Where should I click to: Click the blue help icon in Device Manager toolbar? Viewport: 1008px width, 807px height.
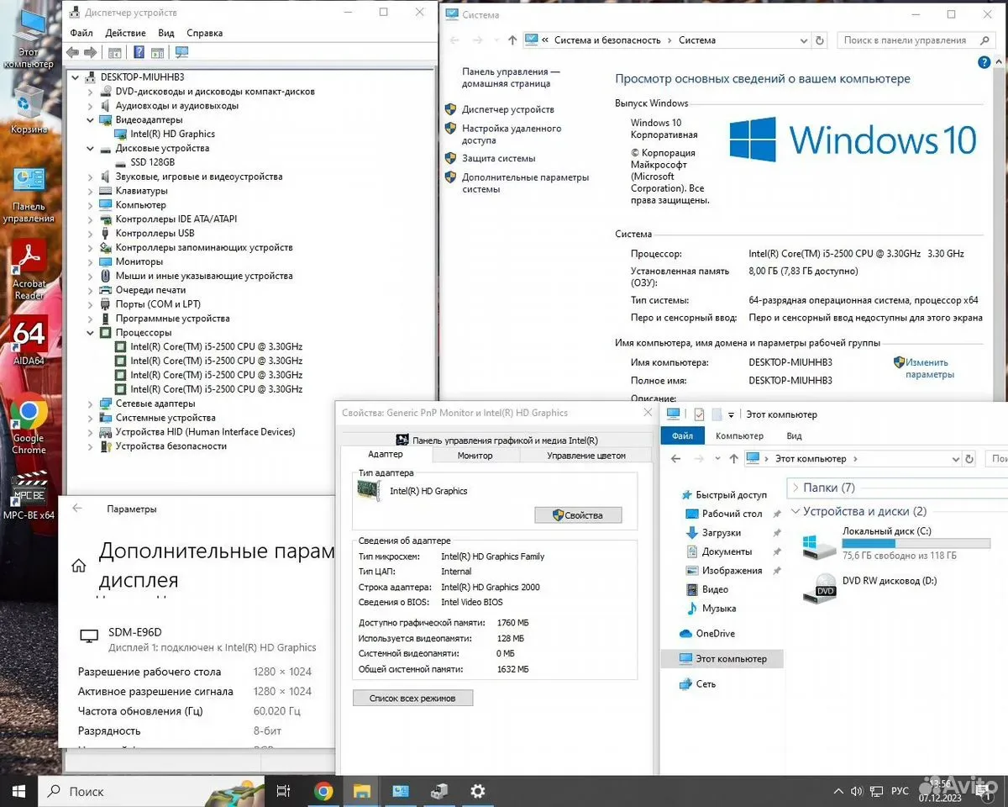coord(139,52)
